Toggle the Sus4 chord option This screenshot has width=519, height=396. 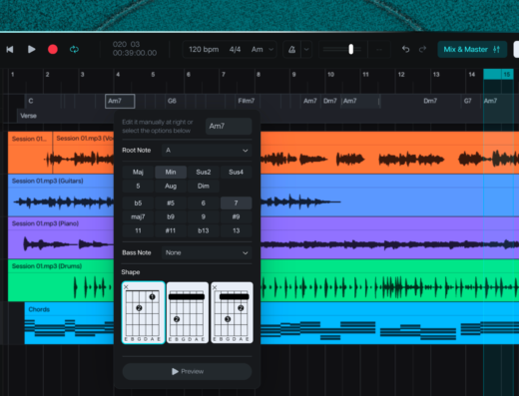tap(236, 172)
